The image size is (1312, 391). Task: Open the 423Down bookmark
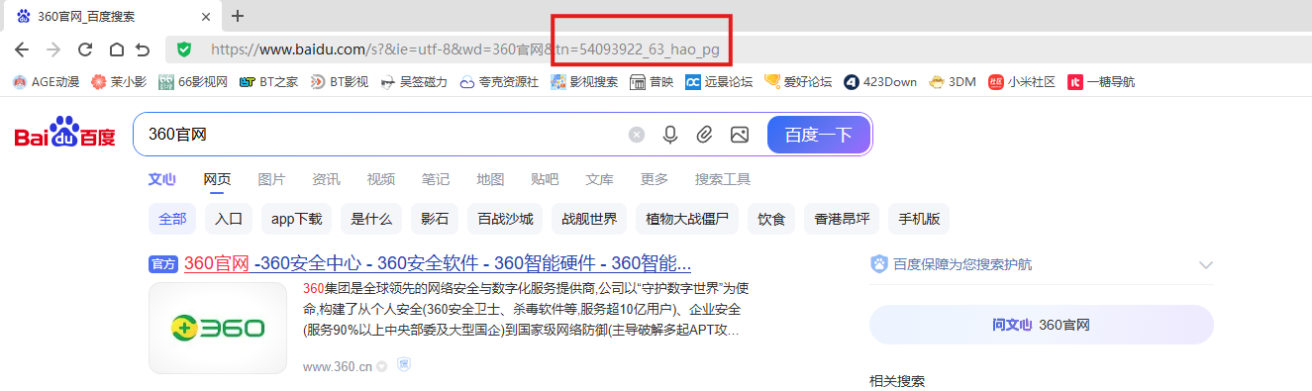click(x=880, y=82)
